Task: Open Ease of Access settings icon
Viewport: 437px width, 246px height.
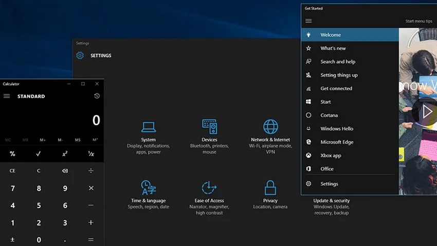Action: pos(209,188)
